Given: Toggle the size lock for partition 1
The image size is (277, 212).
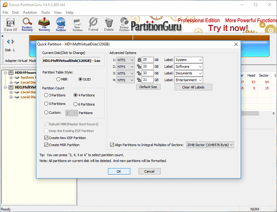Looking at the screenshot, I should coord(139,60).
